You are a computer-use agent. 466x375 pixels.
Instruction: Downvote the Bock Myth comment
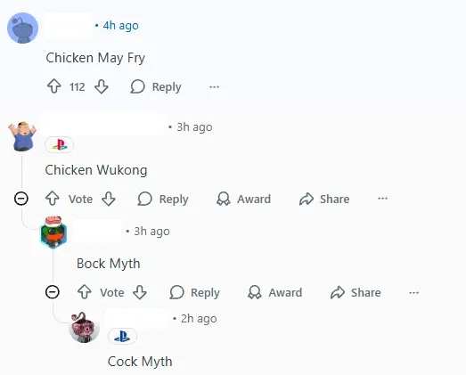tap(140, 292)
